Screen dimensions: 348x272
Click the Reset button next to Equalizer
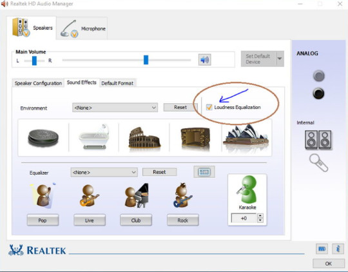pos(159,172)
